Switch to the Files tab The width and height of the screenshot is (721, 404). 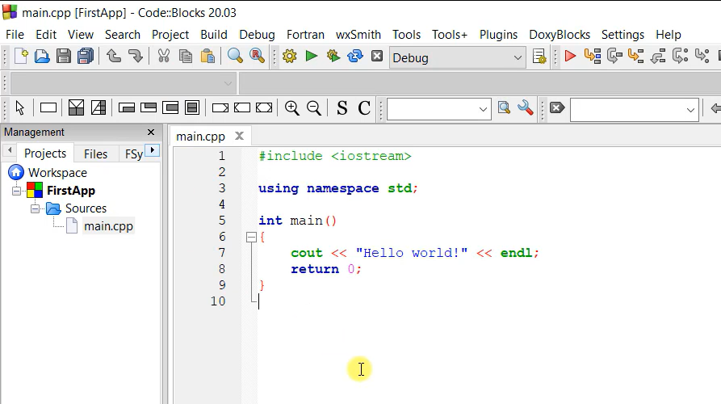pos(95,154)
